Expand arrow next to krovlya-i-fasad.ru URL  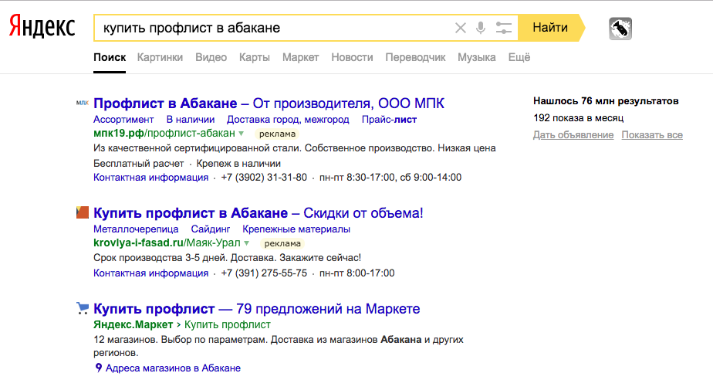[246, 243]
